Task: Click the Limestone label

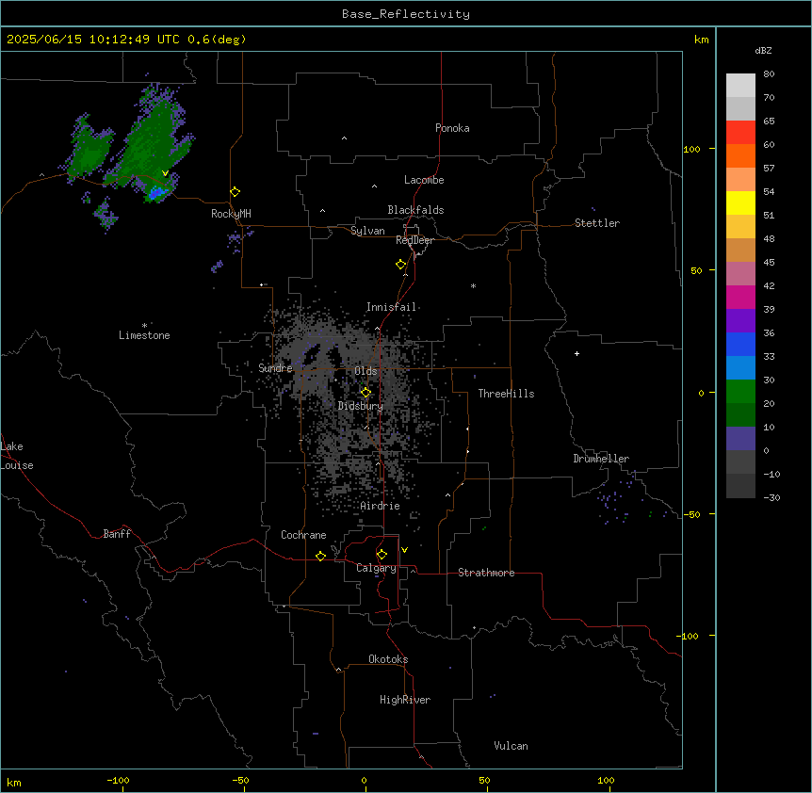Action: click(x=144, y=335)
